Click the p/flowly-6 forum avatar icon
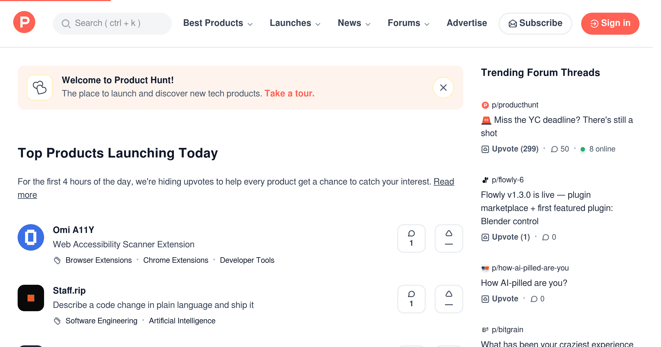The height and width of the screenshot is (347, 661). (x=485, y=180)
